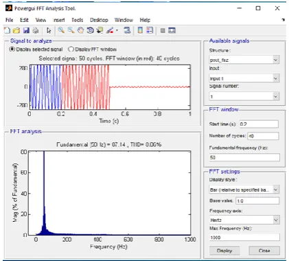The height and width of the screenshot is (261, 289).
Task: Open the Window menu
Action: [x=124, y=20]
